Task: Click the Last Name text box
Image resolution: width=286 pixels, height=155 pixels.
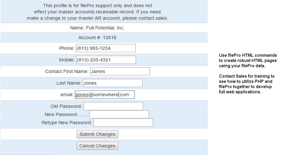Action: 112,83
